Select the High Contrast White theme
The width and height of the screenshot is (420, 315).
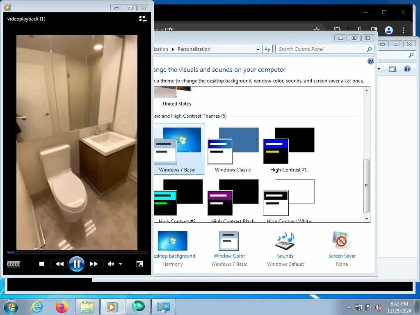tap(289, 200)
